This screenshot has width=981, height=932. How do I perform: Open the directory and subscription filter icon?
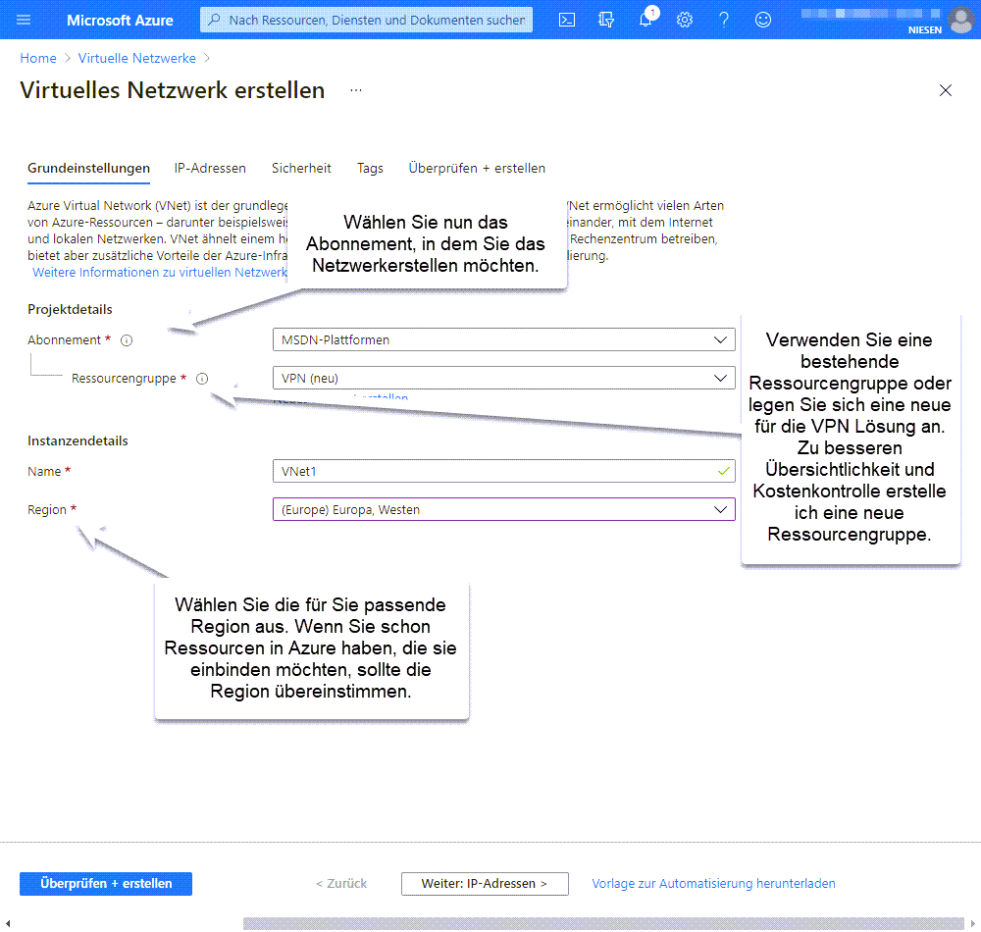pos(605,20)
